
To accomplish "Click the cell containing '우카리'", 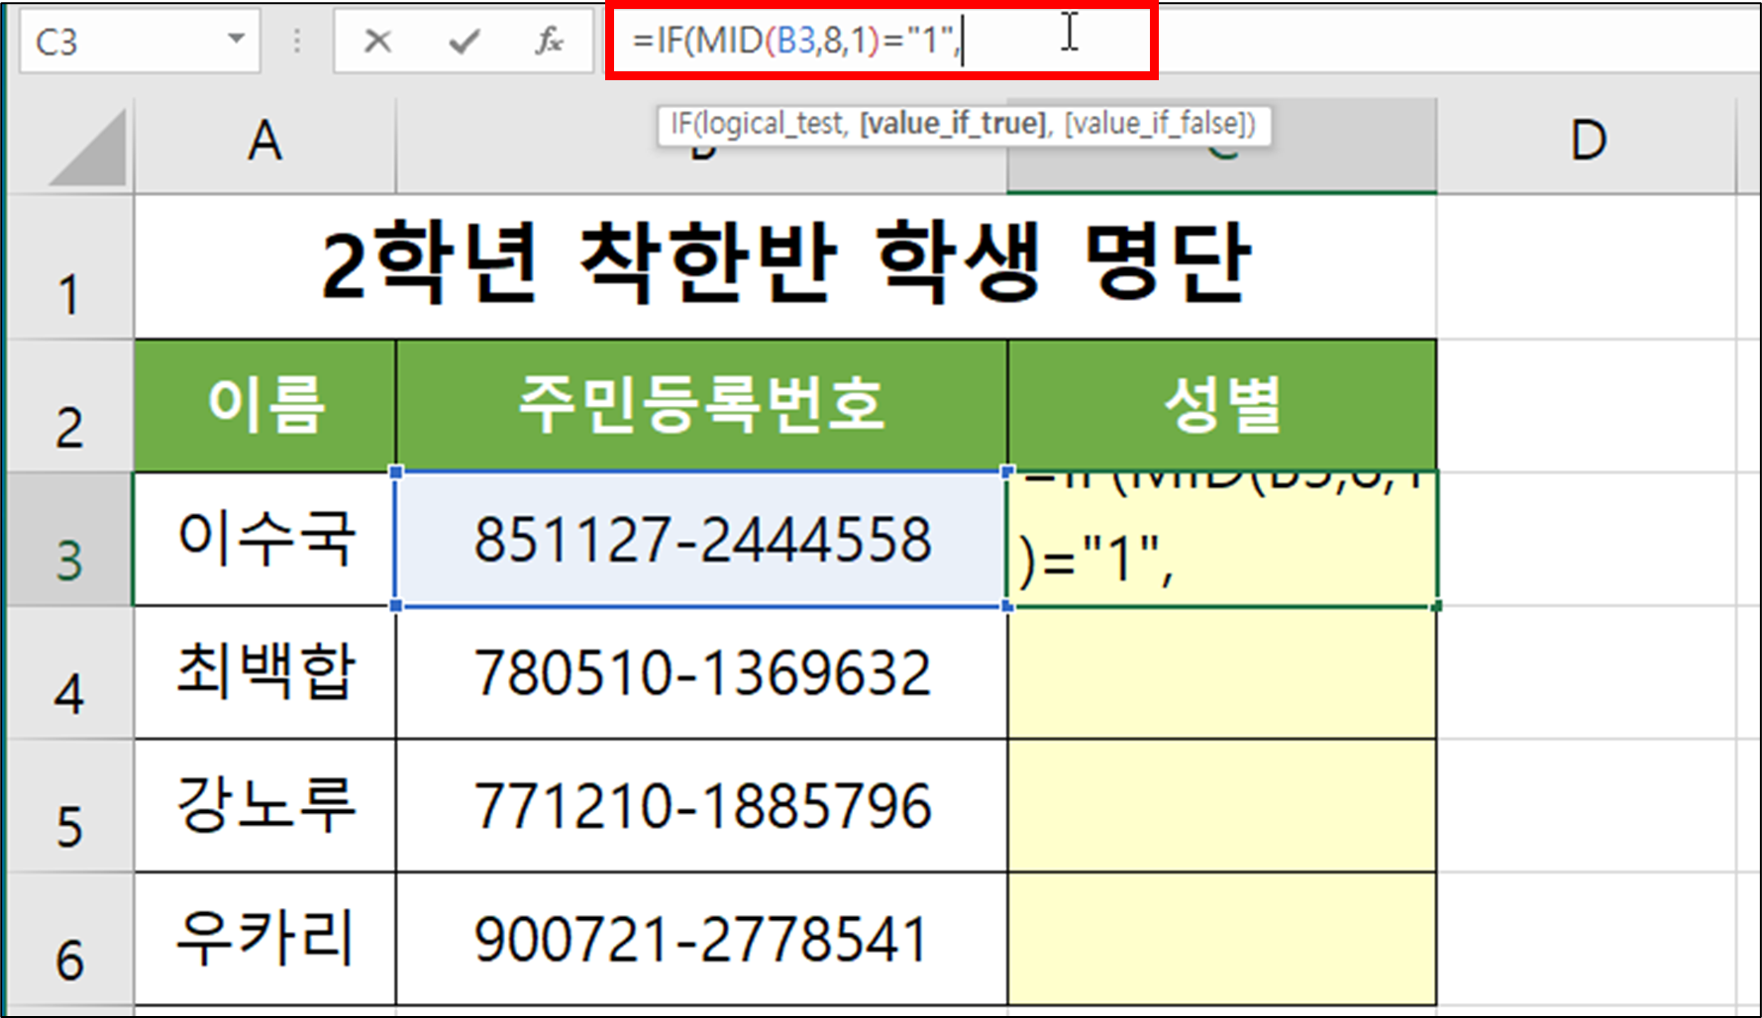I will tap(265, 939).
